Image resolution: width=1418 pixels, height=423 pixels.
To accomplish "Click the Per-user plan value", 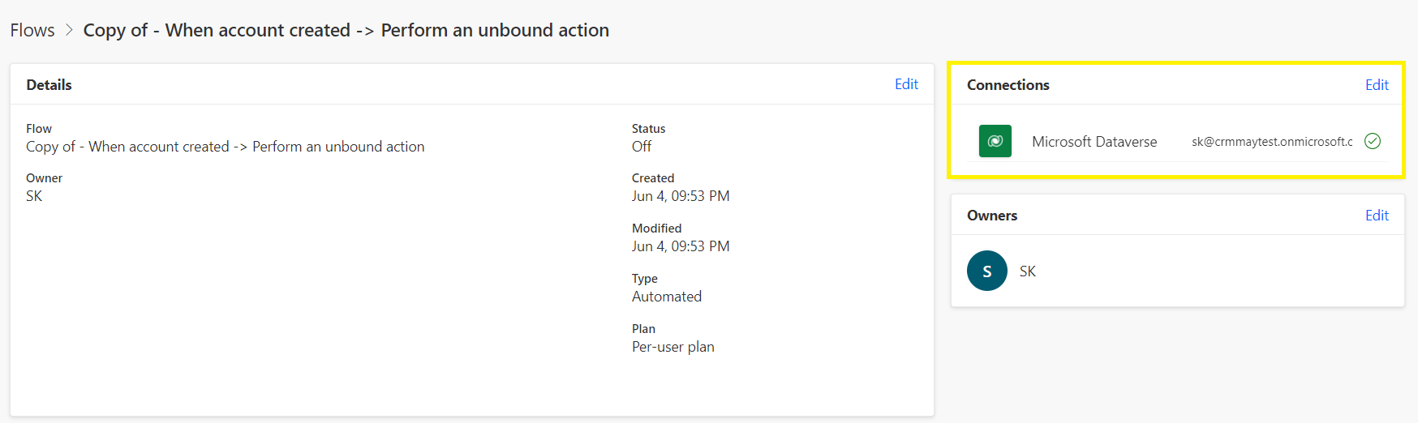I will (673, 347).
